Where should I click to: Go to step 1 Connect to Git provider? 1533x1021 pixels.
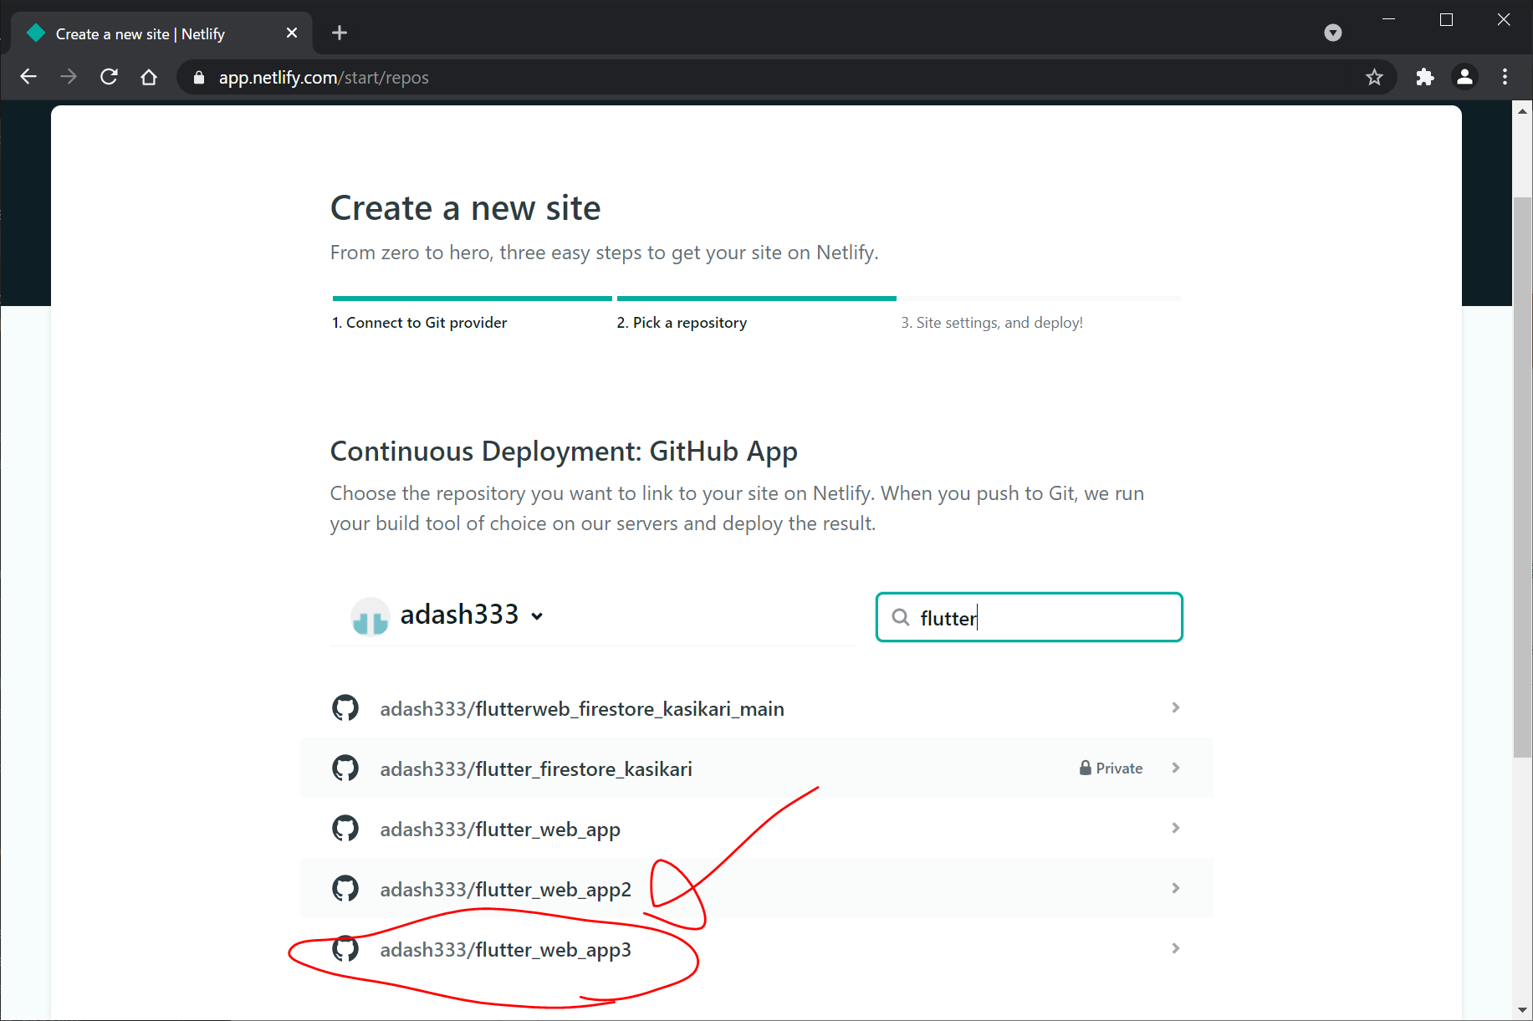[x=419, y=323]
